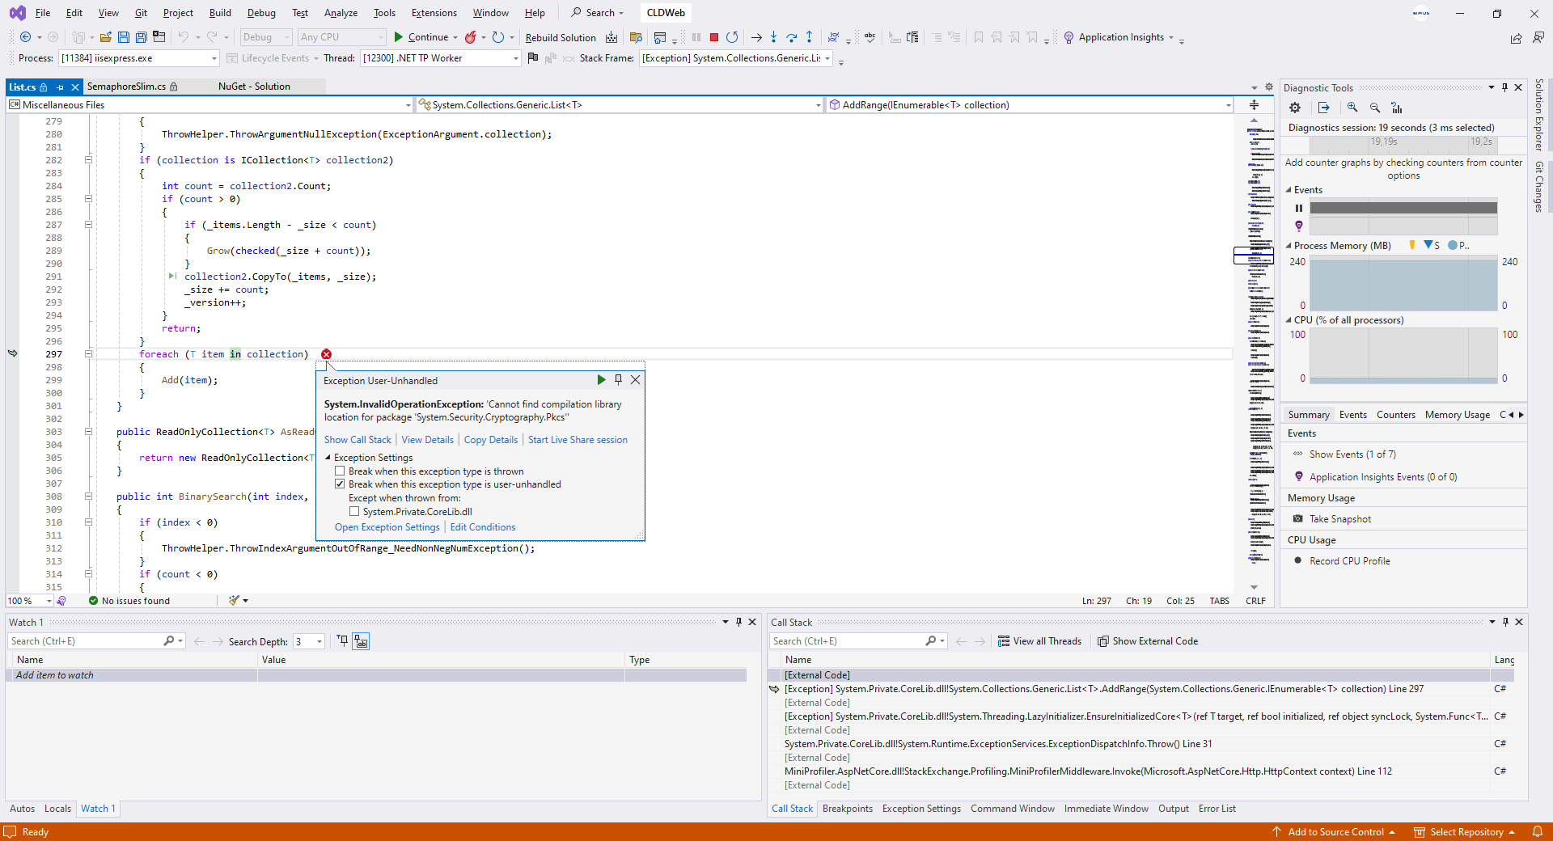Check 'Break when this exception type is thrown'
This screenshot has width=1553, height=841.
coord(341,471)
